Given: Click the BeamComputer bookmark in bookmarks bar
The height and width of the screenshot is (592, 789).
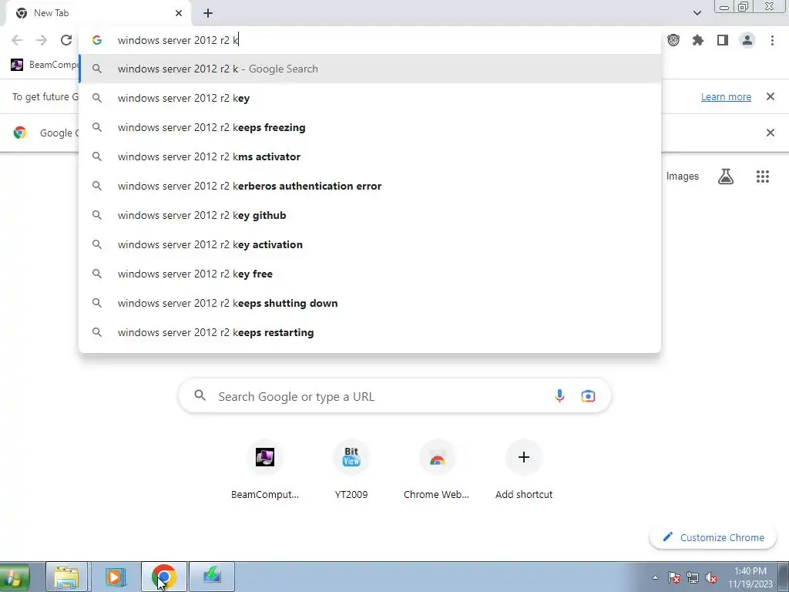Looking at the screenshot, I should tap(44, 65).
